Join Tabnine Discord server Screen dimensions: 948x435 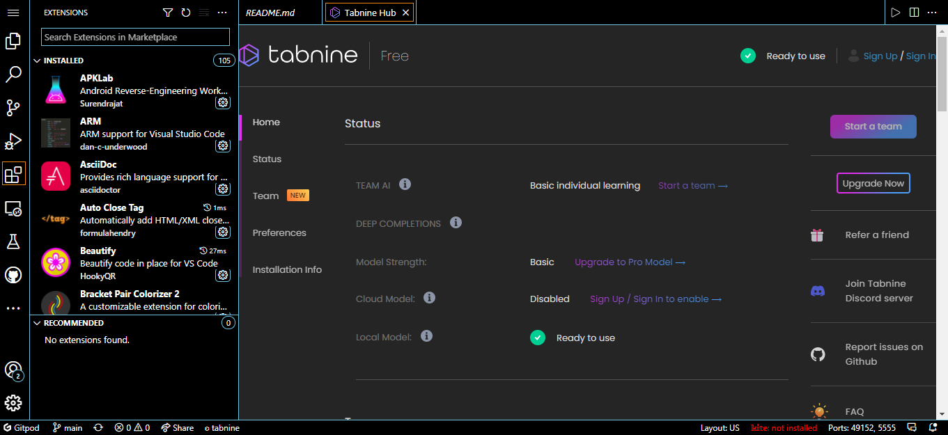[x=873, y=291]
